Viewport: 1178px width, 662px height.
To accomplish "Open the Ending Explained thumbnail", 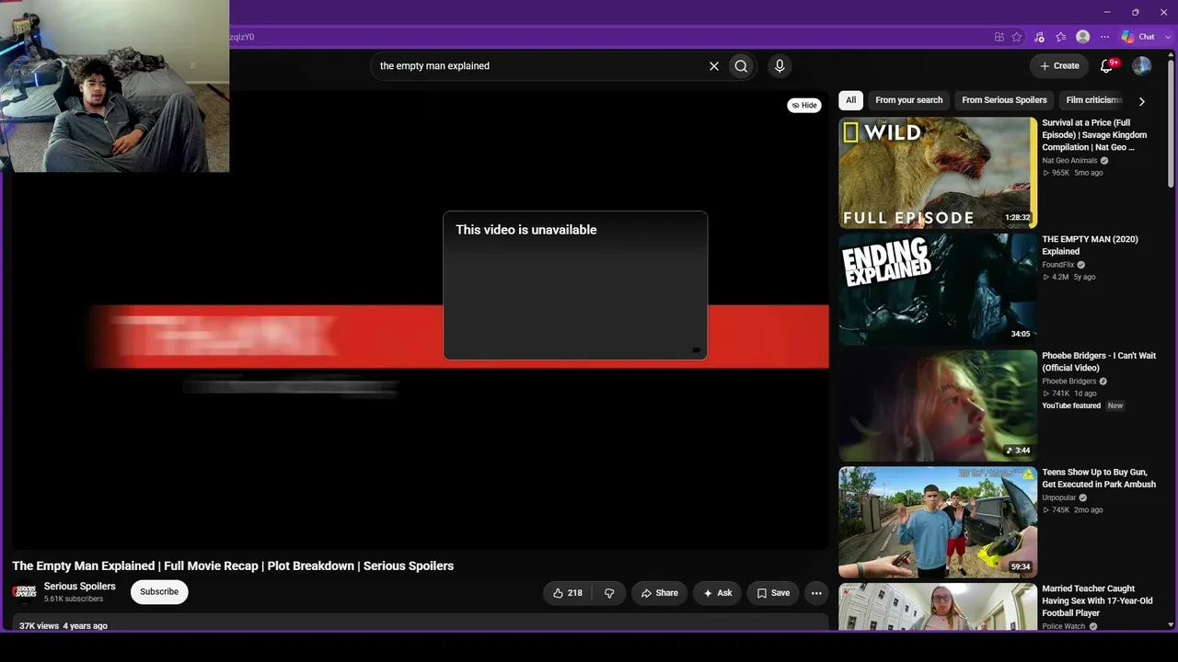I will coord(938,290).
